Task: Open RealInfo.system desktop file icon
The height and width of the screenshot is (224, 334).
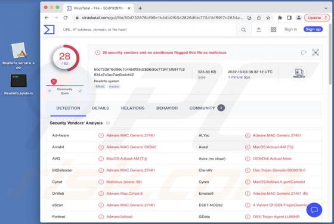Action: click(x=18, y=85)
